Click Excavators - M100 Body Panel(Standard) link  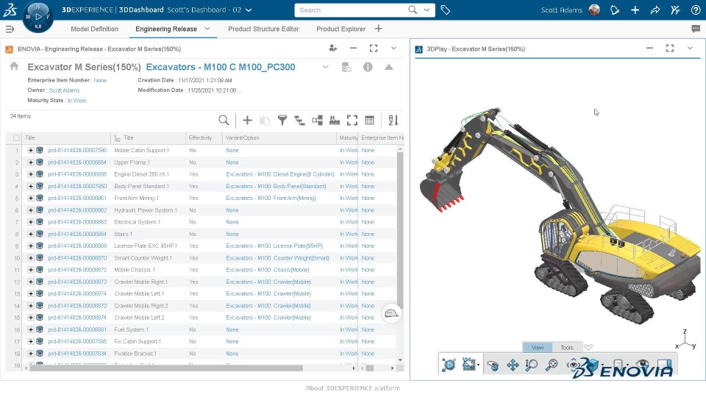point(276,186)
